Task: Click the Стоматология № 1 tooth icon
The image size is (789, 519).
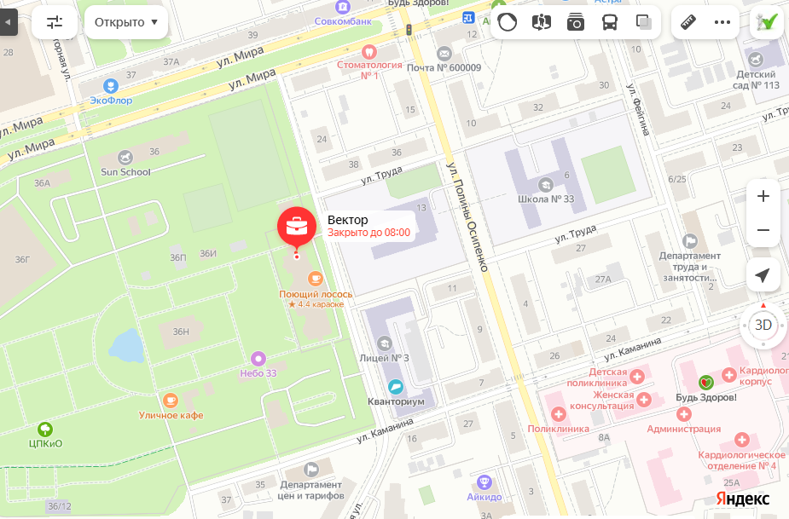Action: [x=369, y=51]
